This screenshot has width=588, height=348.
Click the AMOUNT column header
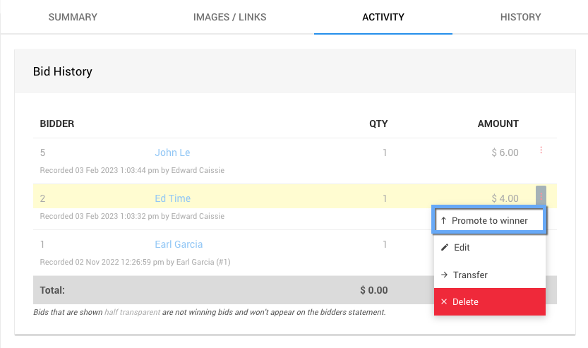click(498, 124)
